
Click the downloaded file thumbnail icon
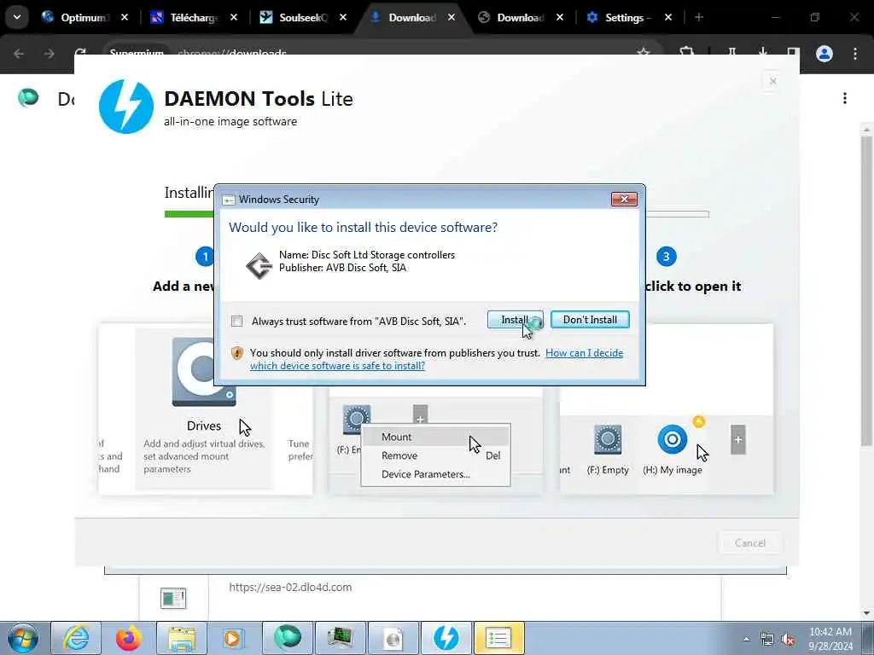[x=173, y=598]
